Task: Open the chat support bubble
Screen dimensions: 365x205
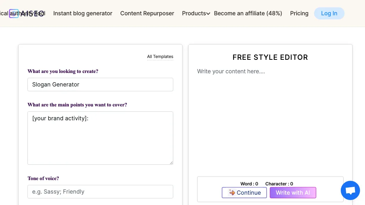Action: tap(350, 190)
